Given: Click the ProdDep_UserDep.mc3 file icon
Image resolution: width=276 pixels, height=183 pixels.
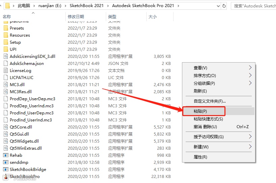Looking at the screenshot, I should coord(6,99).
